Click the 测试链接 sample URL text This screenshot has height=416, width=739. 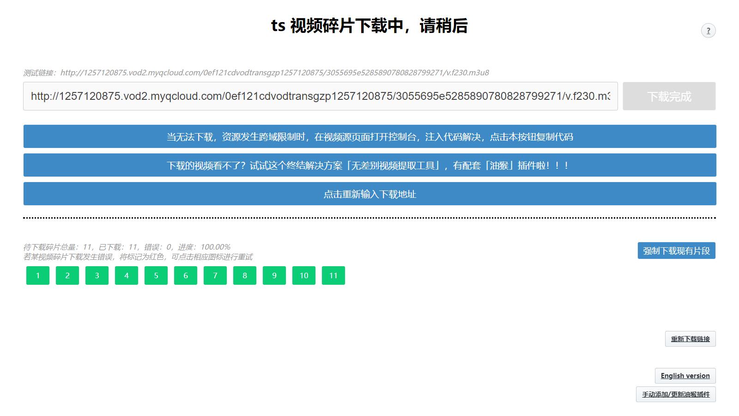(256, 73)
